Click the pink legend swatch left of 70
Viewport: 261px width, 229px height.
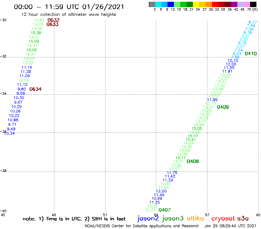(x=247, y=4)
